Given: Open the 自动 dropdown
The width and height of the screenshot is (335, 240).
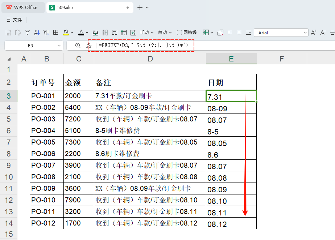Looking at the screenshot, I should (x=165, y=33).
